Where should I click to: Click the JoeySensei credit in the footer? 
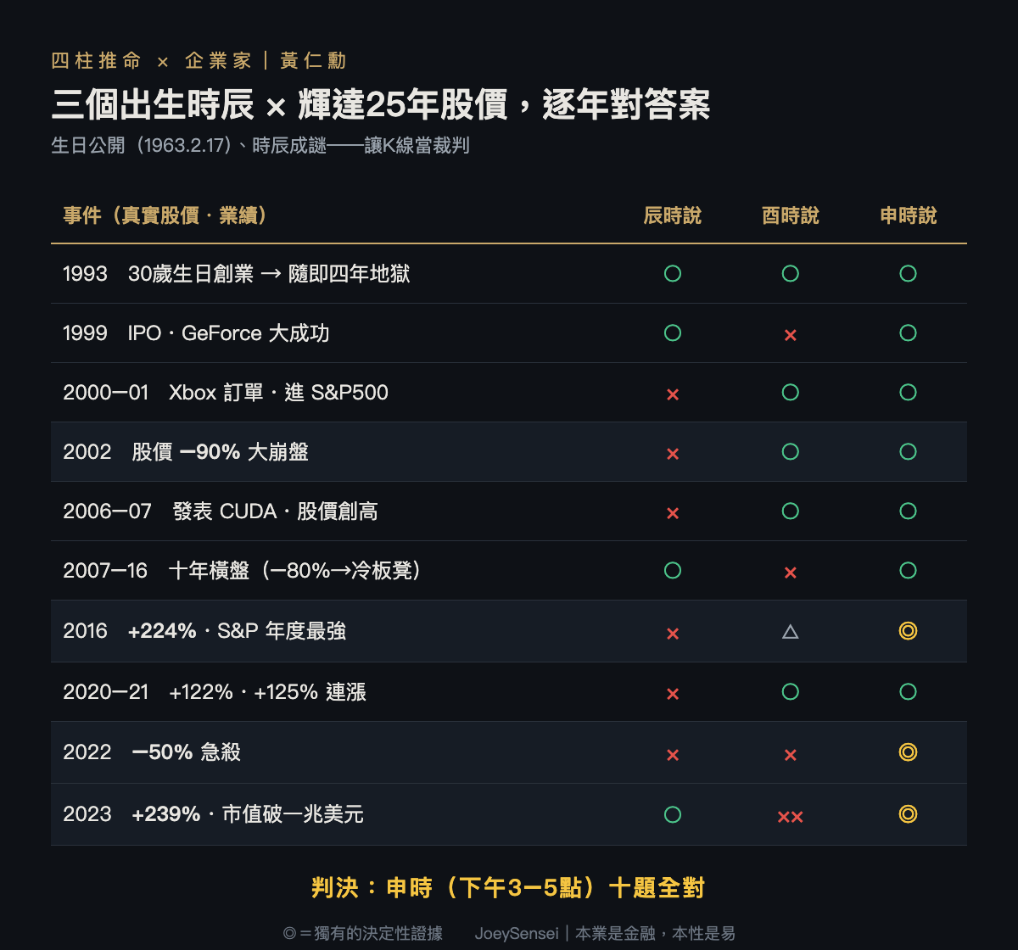[x=605, y=933]
